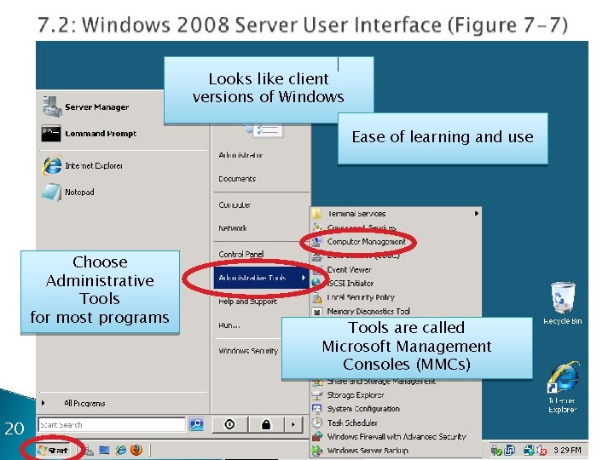Viewport: 614px width, 460px height.
Task: Select Internet Explorer desktop shortcut
Action: 563,388
